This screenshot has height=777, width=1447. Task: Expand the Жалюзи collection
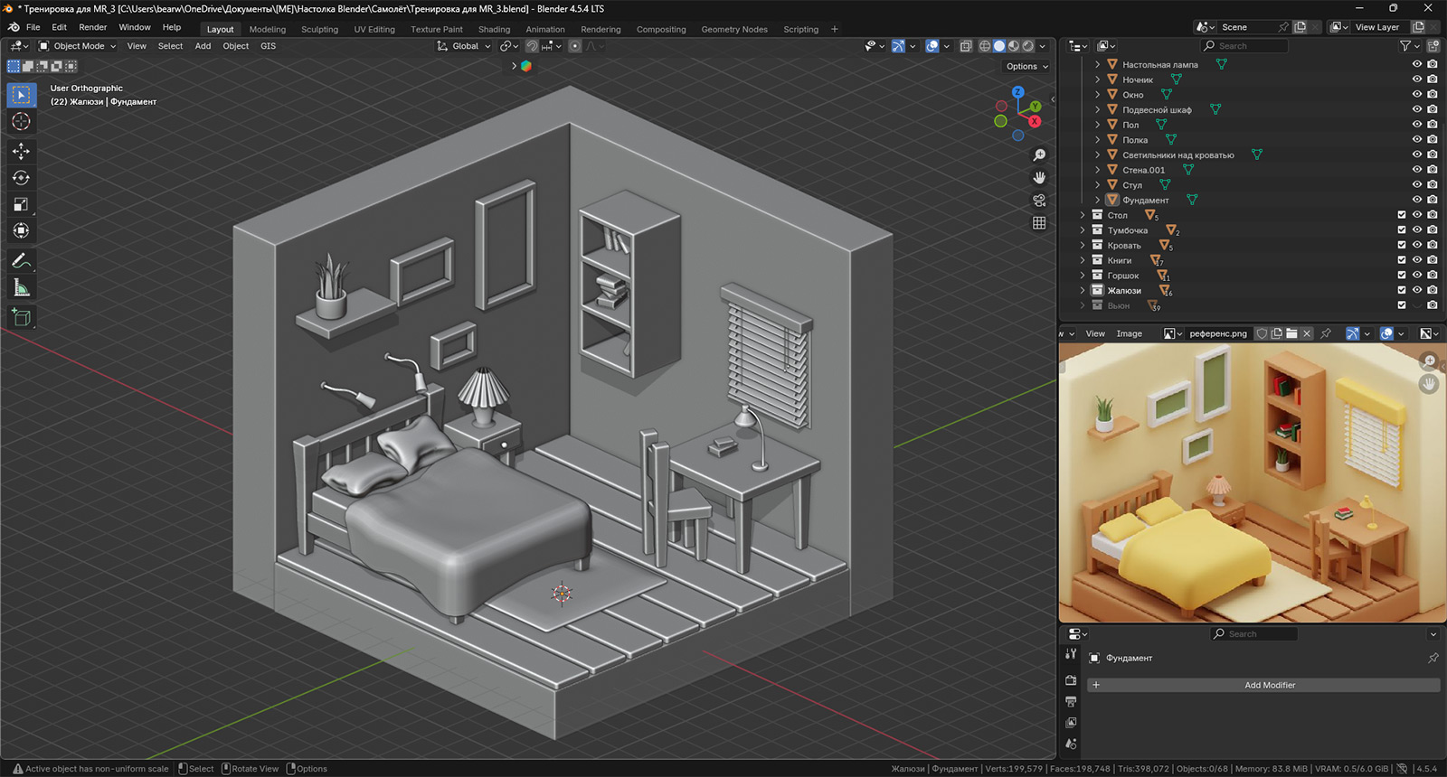point(1083,291)
